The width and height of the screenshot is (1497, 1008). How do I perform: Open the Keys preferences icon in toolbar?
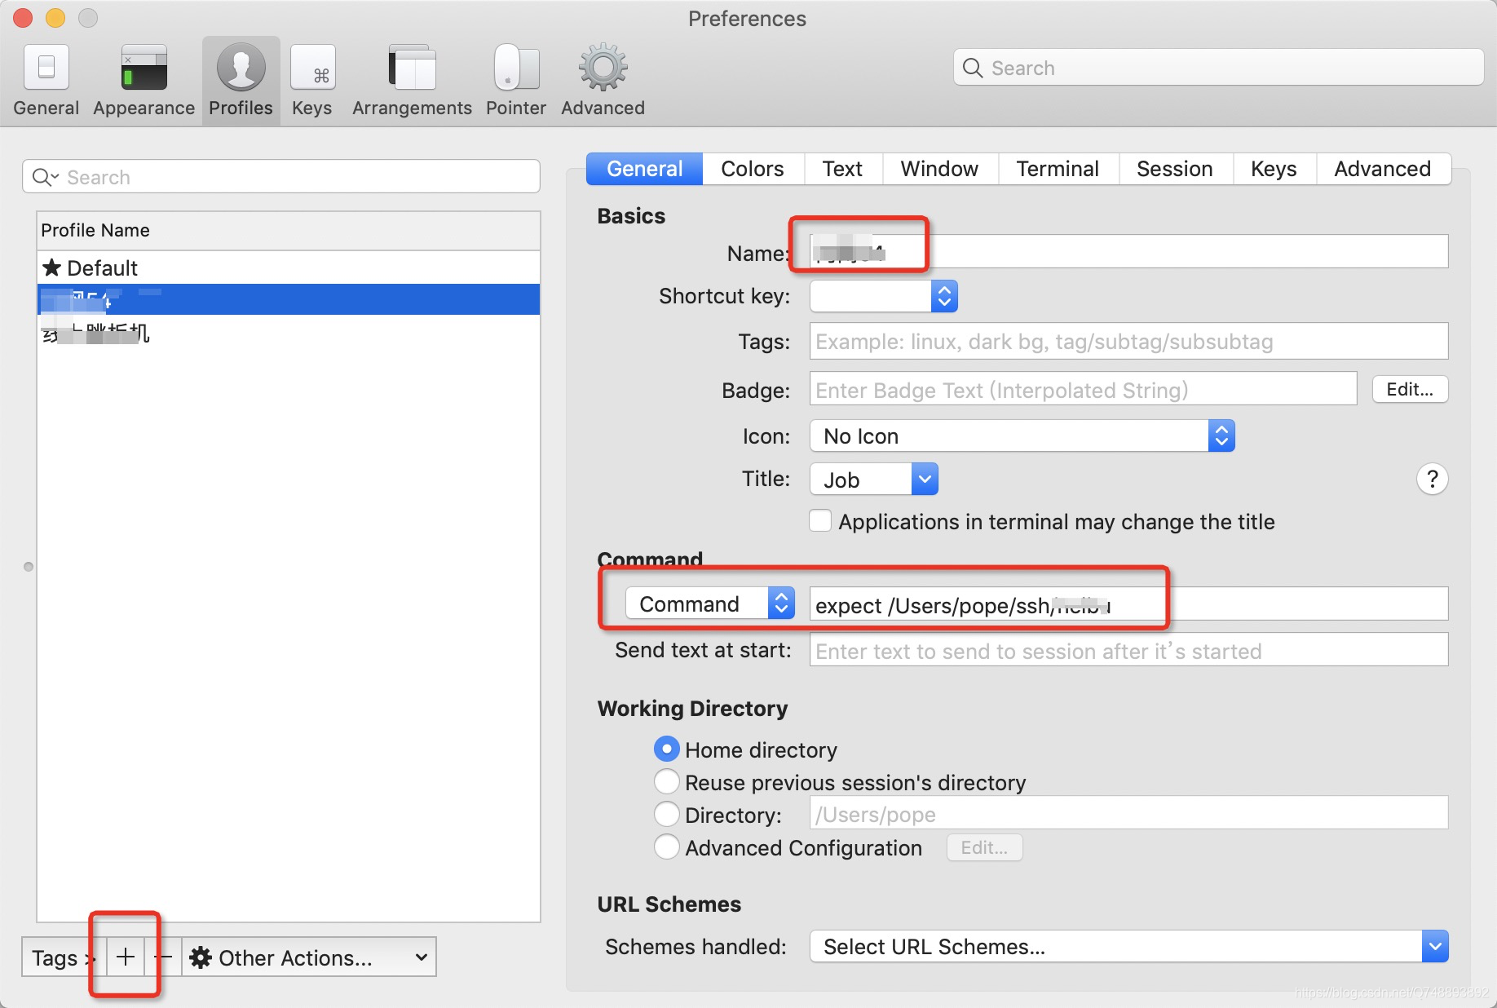312,80
